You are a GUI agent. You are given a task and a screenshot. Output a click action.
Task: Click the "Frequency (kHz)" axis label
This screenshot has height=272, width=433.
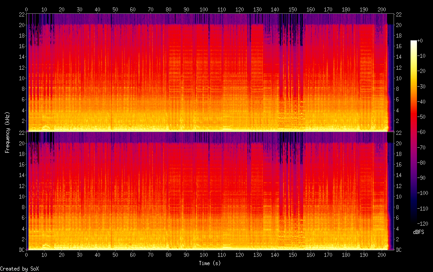point(7,132)
